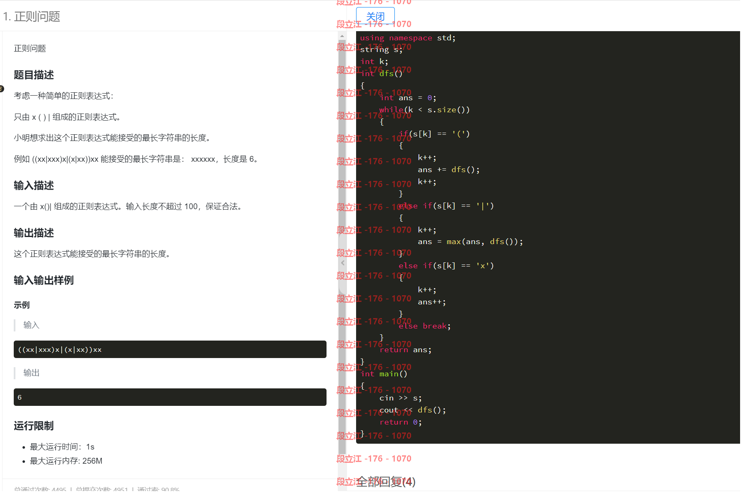
Task: Click the line 'using namespace std;'
Action: pos(408,38)
